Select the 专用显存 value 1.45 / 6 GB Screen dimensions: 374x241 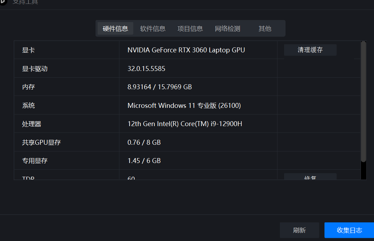point(144,161)
